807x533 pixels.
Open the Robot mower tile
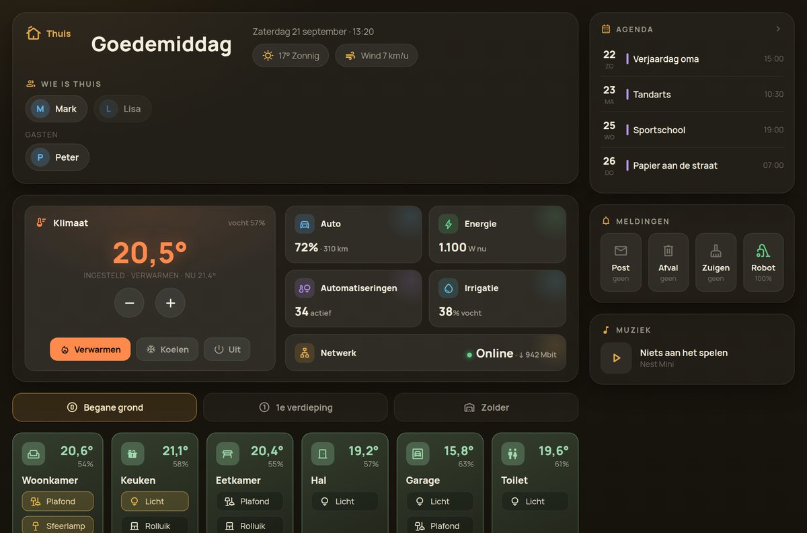[763, 262]
